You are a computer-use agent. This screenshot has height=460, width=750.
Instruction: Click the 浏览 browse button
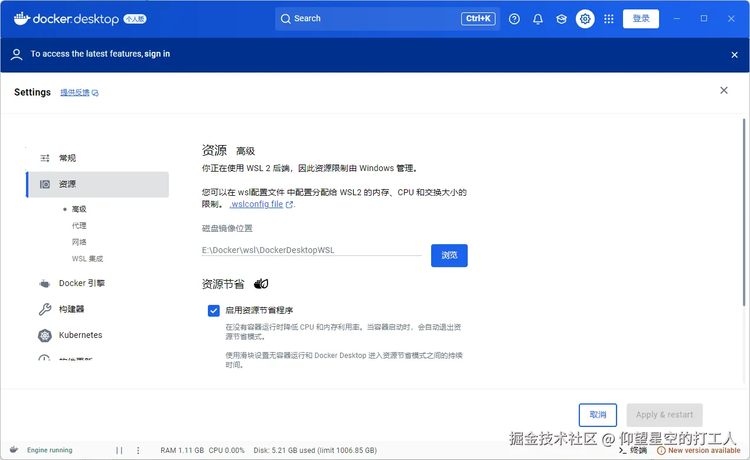449,255
